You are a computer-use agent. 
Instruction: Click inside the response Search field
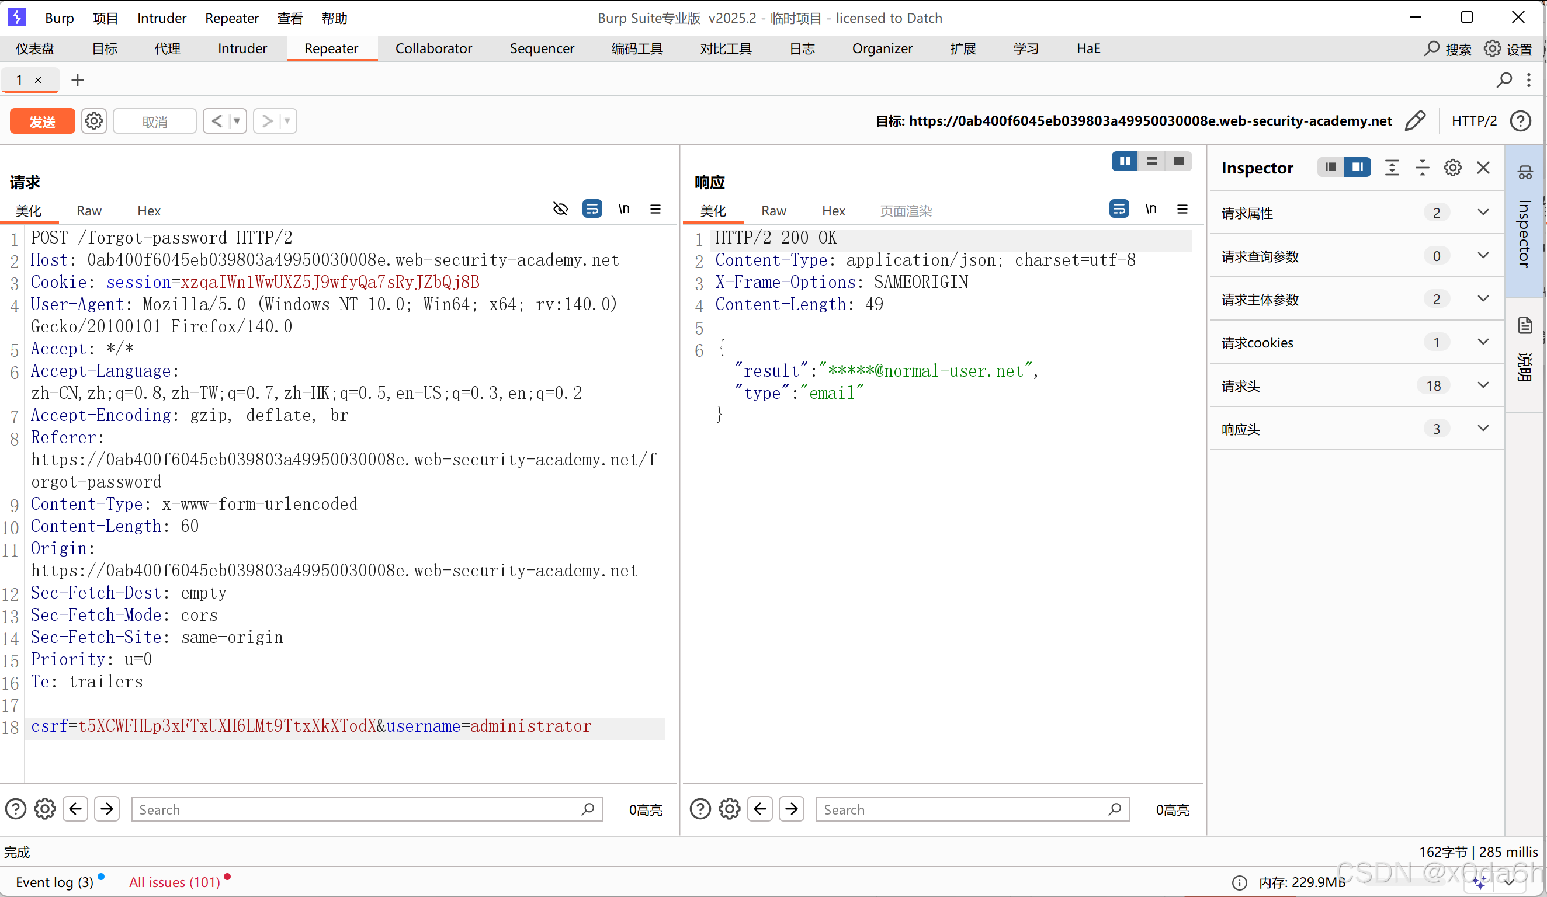[958, 810]
